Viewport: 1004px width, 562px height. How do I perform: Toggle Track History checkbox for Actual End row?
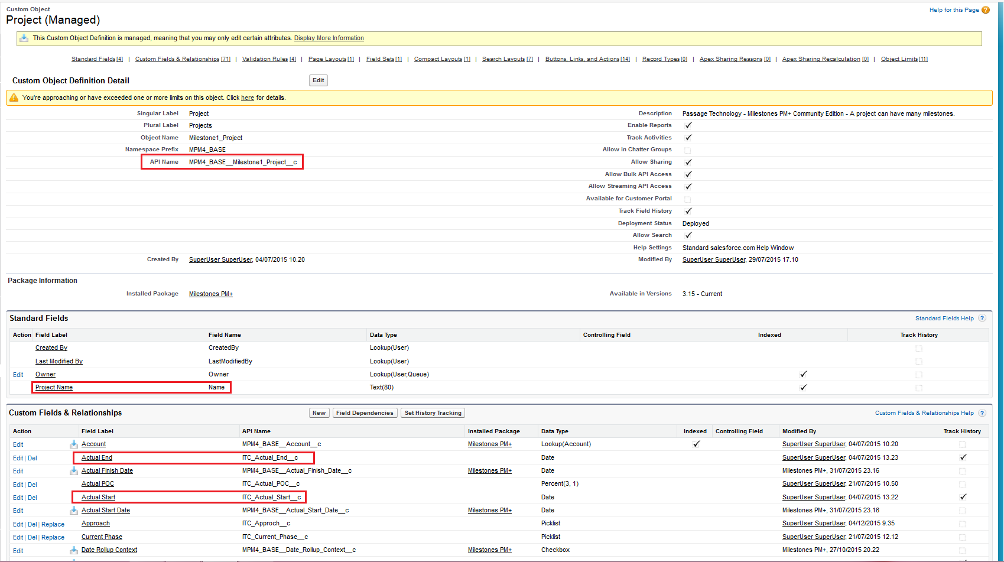click(963, 457)
